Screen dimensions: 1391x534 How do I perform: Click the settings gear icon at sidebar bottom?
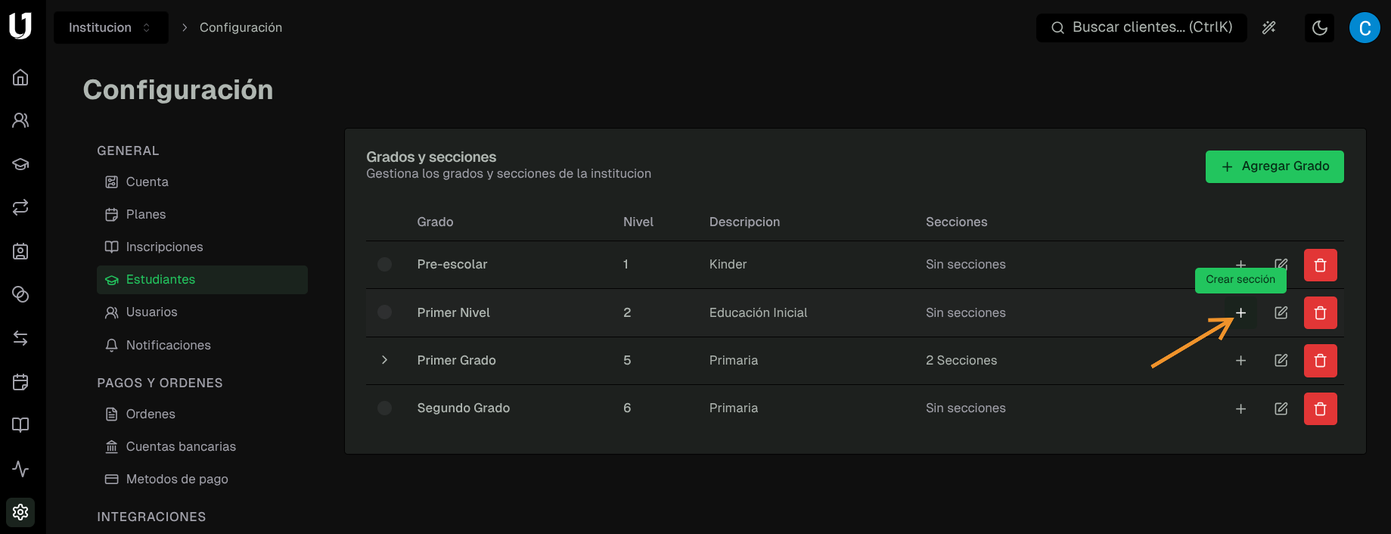coord(20,512)
